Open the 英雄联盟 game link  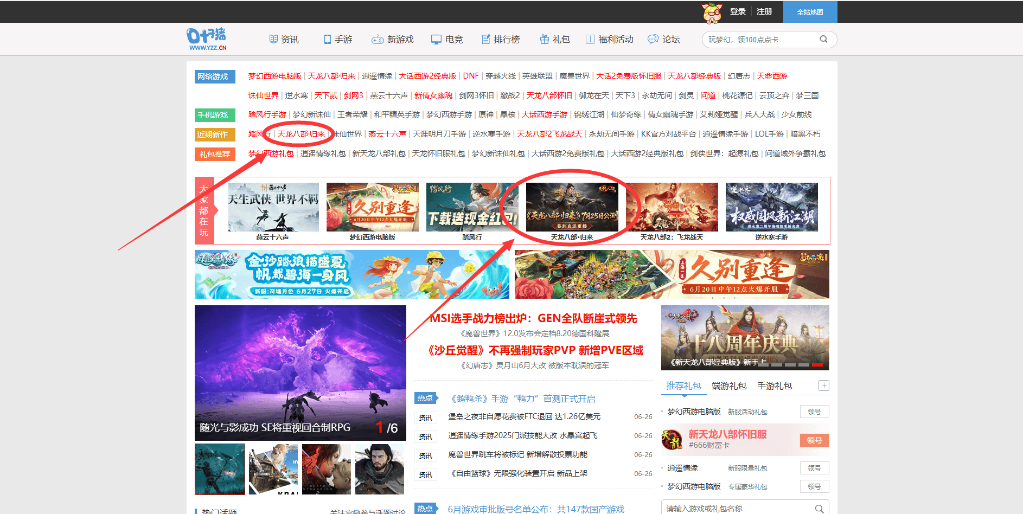coord(537,76)
